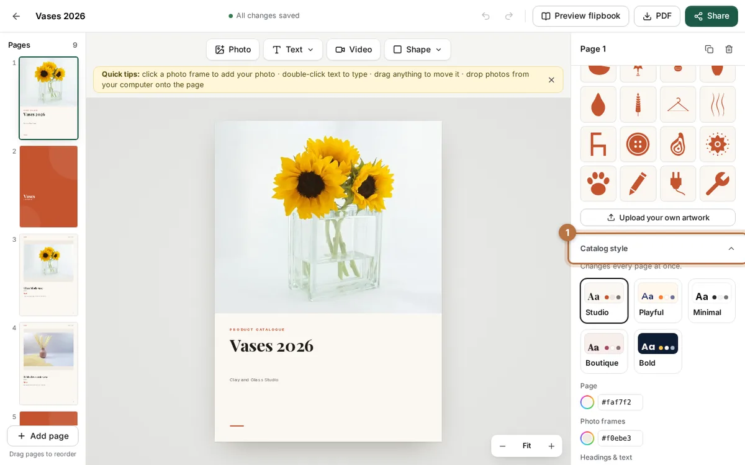Insert the power plug artwork
Image resolution: width=745 pixels, height=465 pixels.
click(678, 184)
